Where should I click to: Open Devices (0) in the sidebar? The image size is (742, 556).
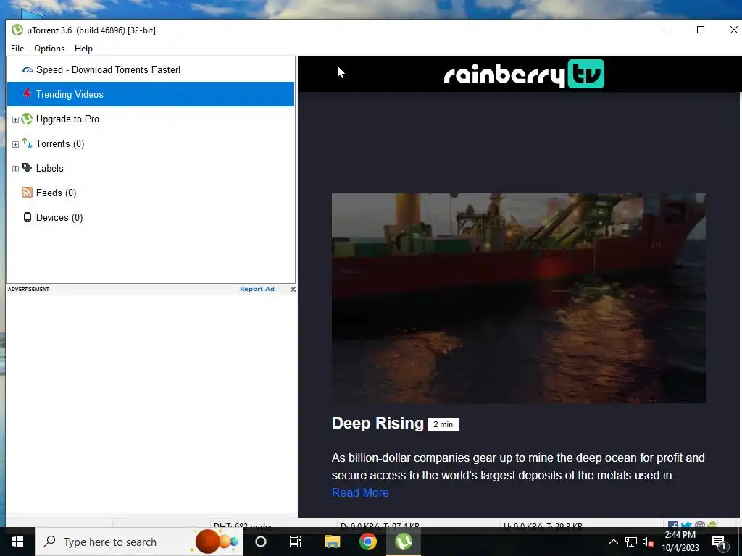pos(59,217)
